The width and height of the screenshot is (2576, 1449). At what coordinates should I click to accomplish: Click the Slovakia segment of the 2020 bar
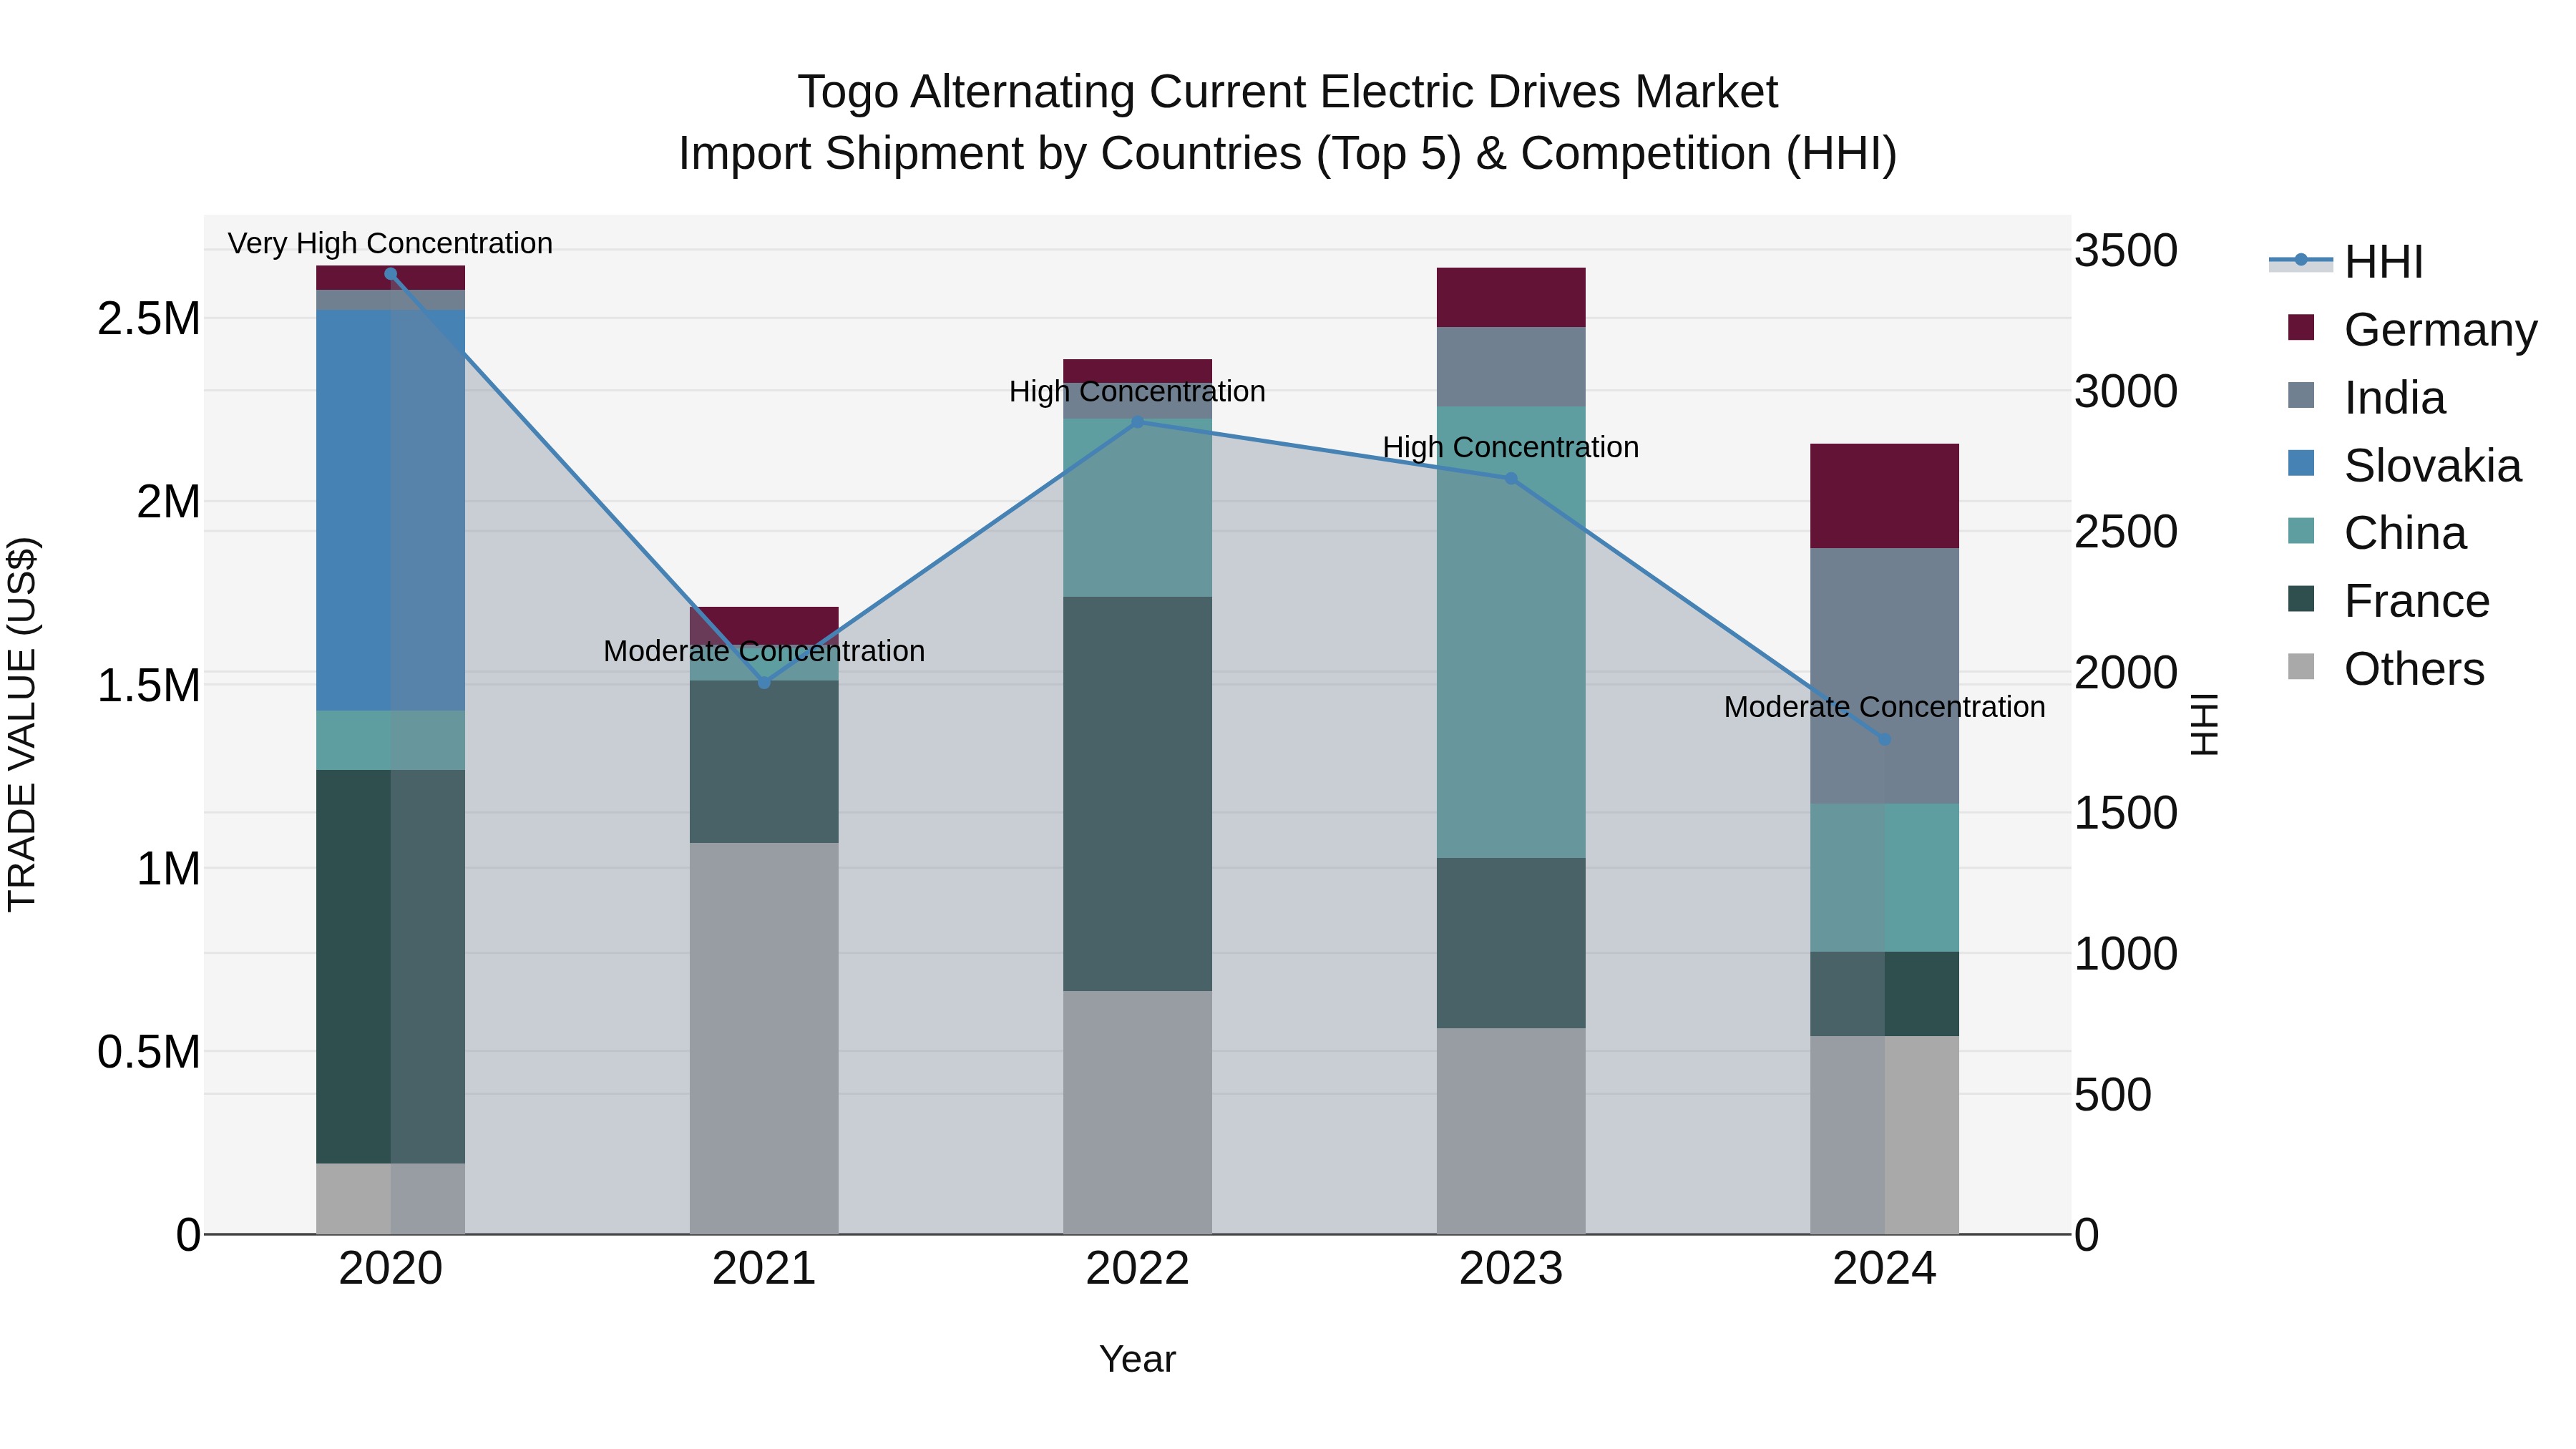click(391, 510)
